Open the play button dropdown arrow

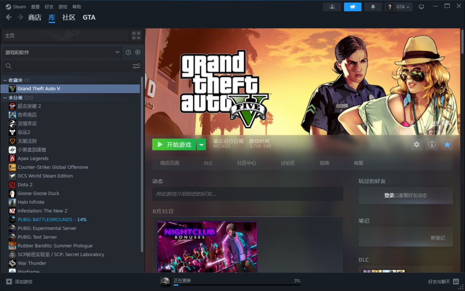[201, 145]
